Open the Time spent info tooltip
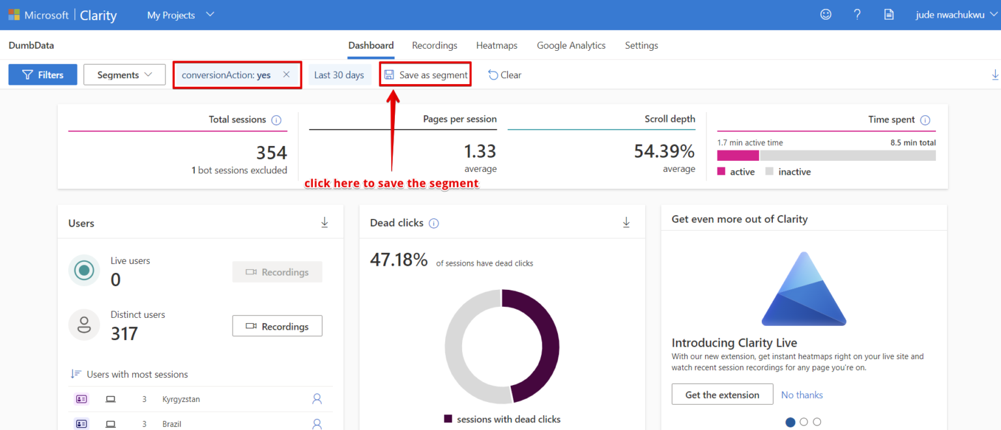 click(x=925, y=120)
